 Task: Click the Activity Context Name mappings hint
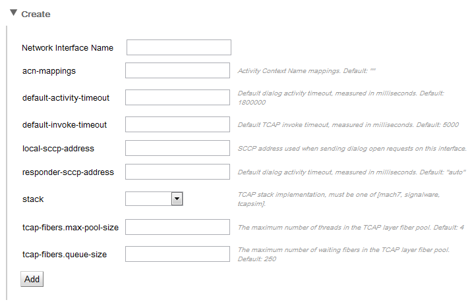pyautogui.click(x=306, y=70)
